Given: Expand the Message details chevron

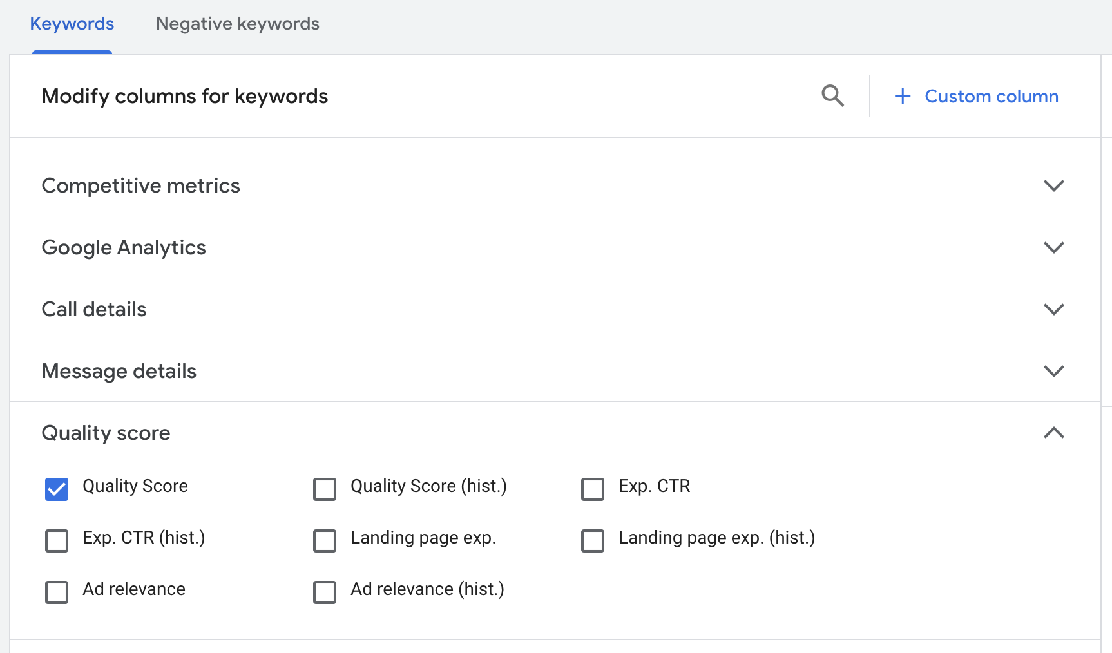Looking at the screenshot, I should click(x=1053, y=371).
